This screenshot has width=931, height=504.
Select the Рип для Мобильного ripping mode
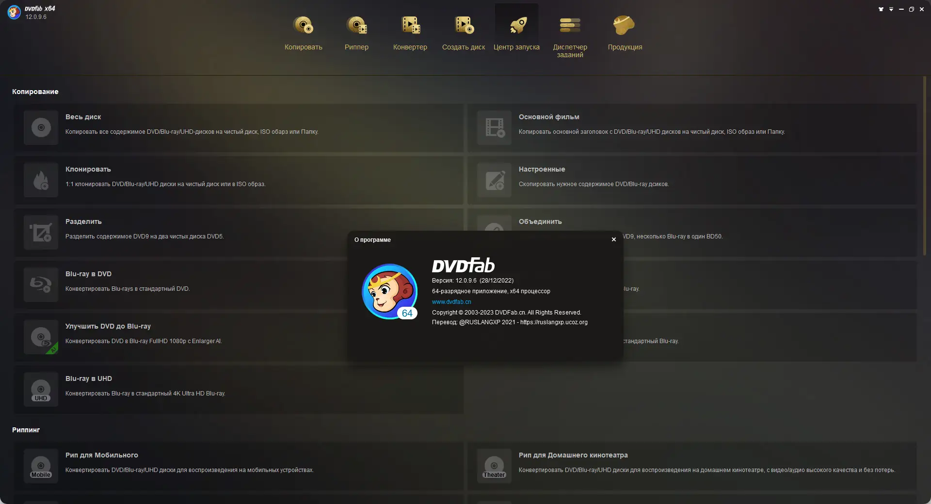(239, 466)
